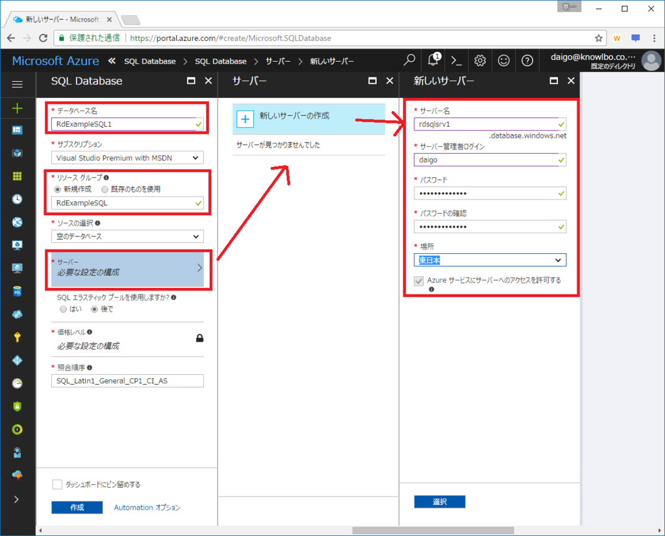The height and width of the screenshot is (536, 665).
Task: Click the blue plus new server icon
Action: (x=245, y=120)
